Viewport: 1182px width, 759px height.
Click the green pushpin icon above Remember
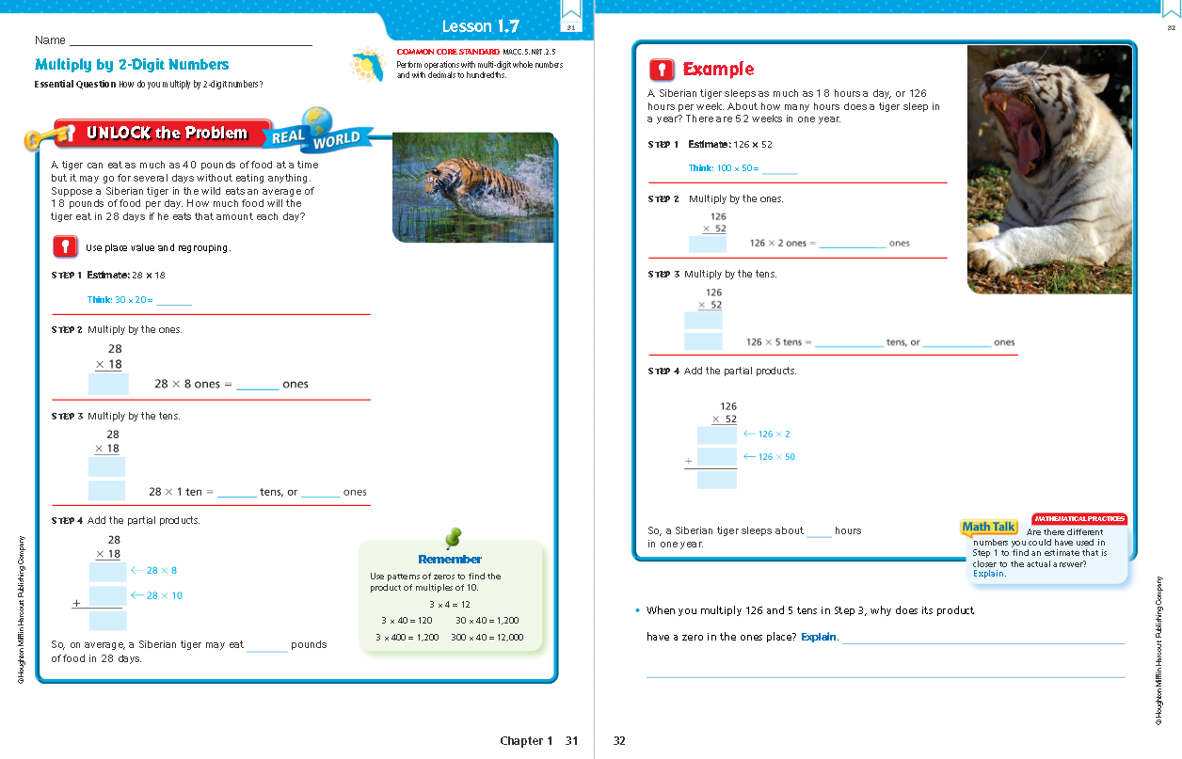pyautogui.click(x=454, y=538)
